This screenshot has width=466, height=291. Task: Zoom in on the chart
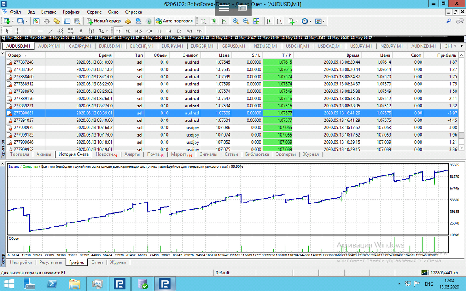coord(236,21)
